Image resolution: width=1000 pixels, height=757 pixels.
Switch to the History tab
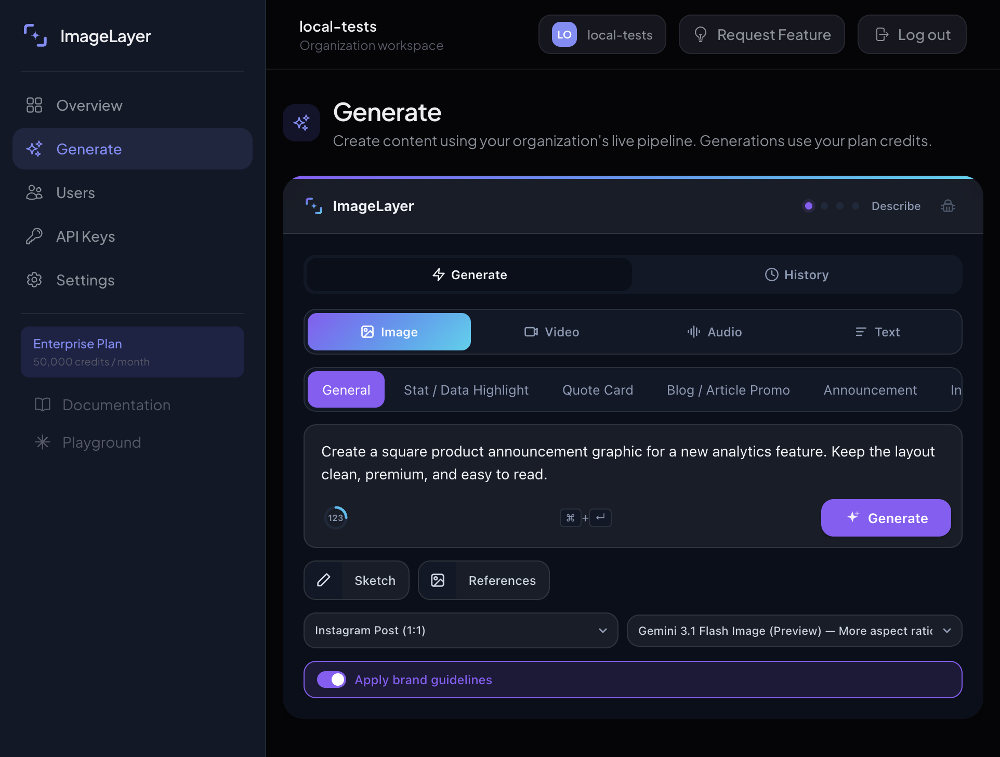coord(797,275)
